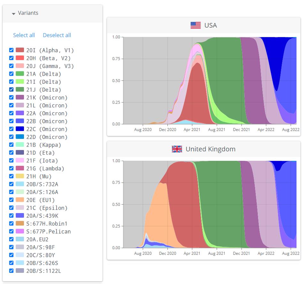The width and height of the screenshot is (306, 284).
Task: Click the 22B (Omicron) color swatch
Action: [x=20, y=121]
